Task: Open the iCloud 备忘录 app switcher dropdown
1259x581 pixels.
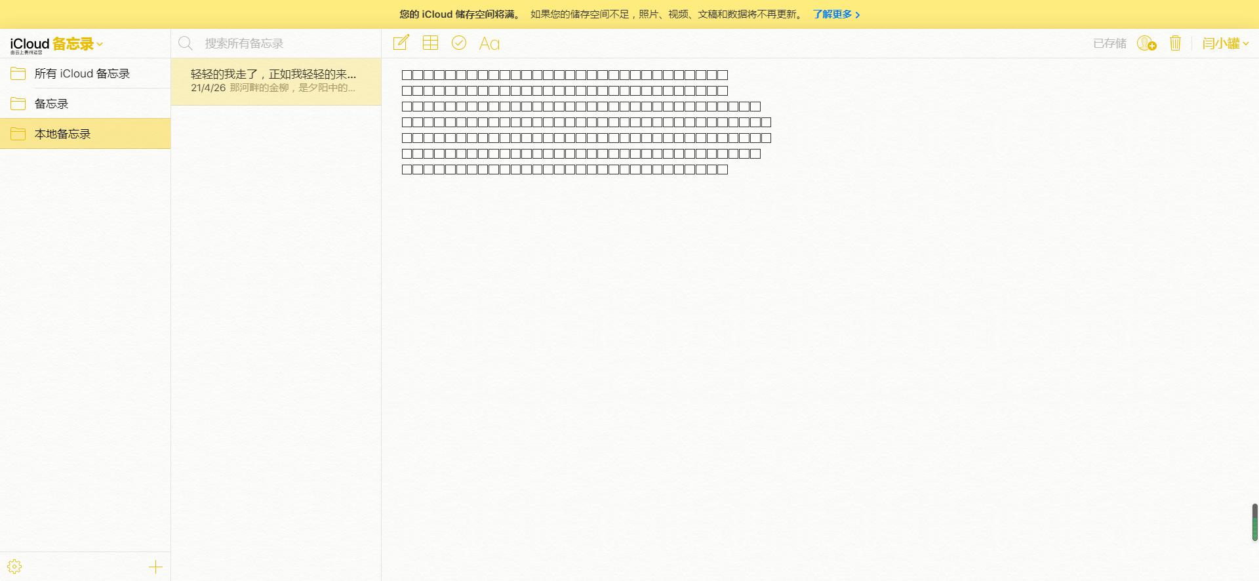Action: tap(56, 44)
